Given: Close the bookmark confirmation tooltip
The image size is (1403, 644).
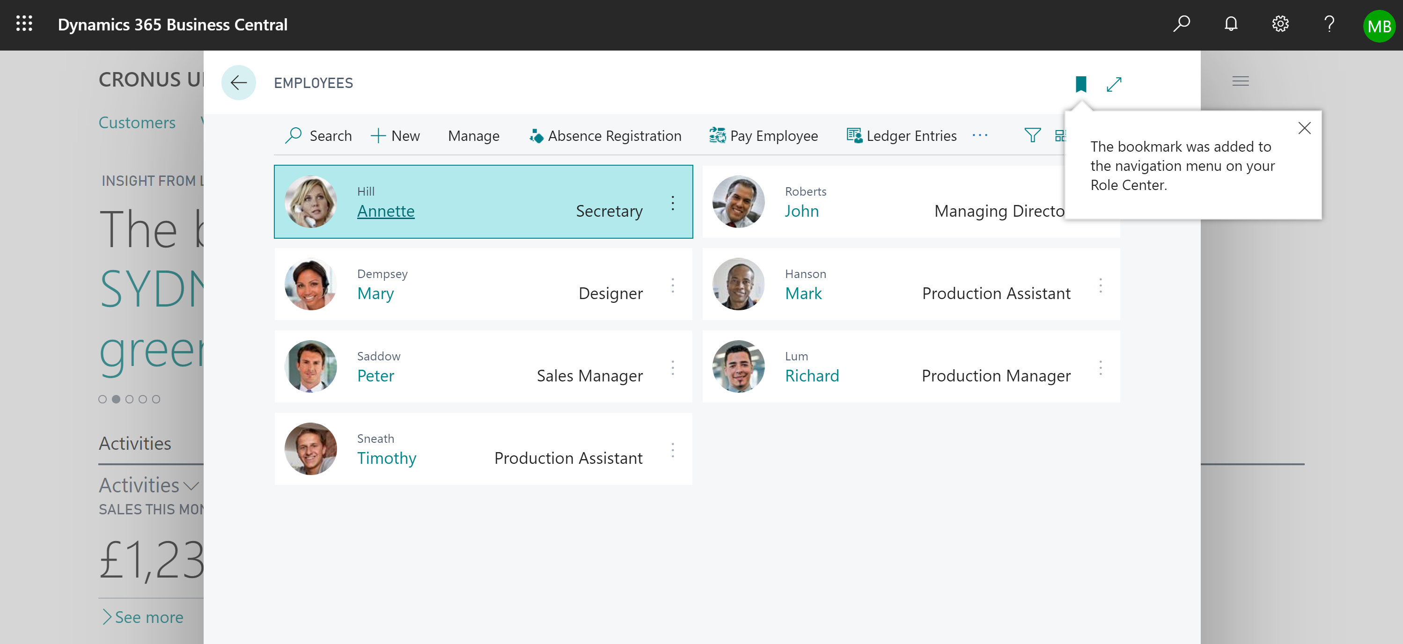Looking at the screenshot, I should (1305, 127).
